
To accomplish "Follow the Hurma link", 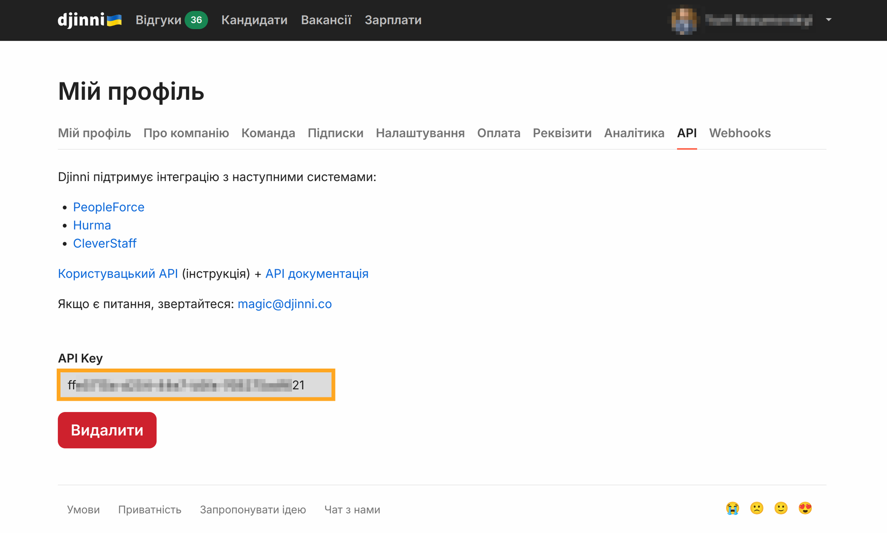I will tap(92, 225).
